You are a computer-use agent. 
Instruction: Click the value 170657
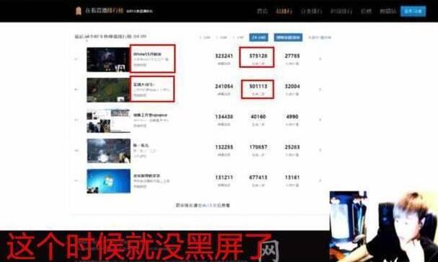click(258, 147)
